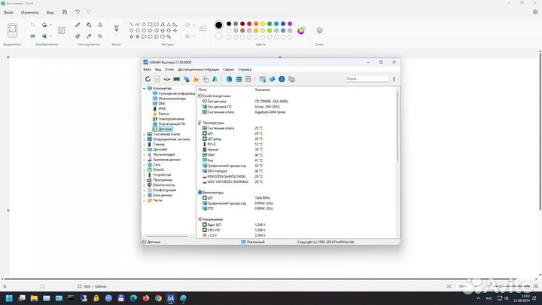Viewport: 542px width, 305px height.
Task: Click the AIDA64 sensor list vertical scrollbar
Action: [398, 125]
